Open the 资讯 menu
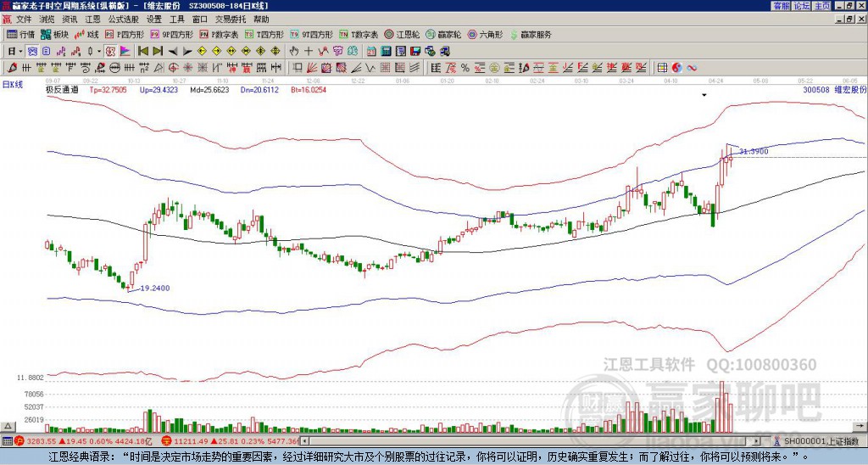 tap(70, 20)
